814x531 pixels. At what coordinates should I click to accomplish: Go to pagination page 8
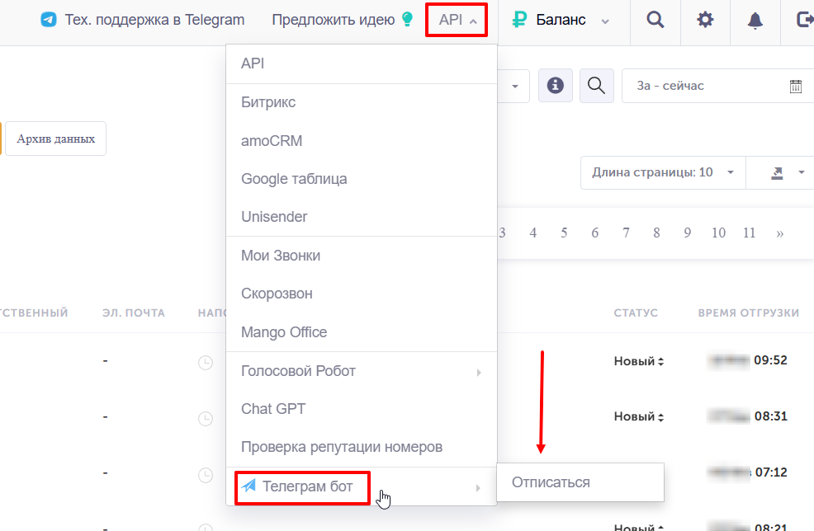tap(656, 233)
